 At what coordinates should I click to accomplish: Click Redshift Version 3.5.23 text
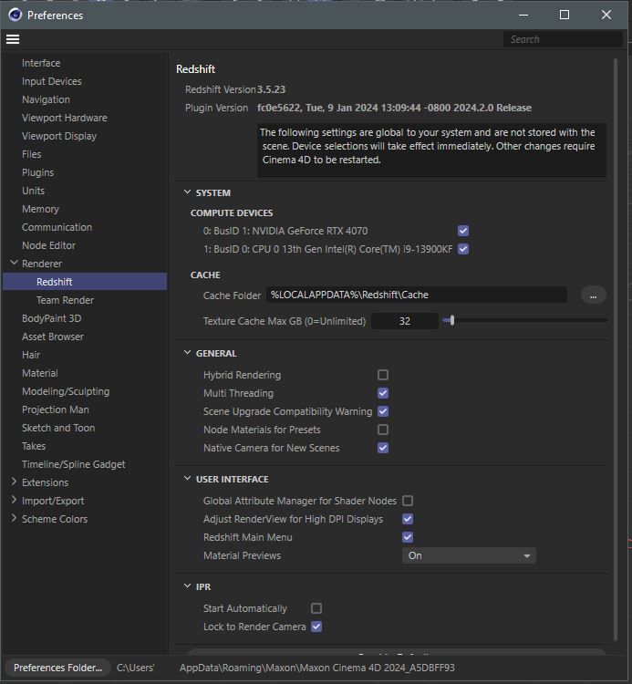pyautogui.click(x=235, y=89)
